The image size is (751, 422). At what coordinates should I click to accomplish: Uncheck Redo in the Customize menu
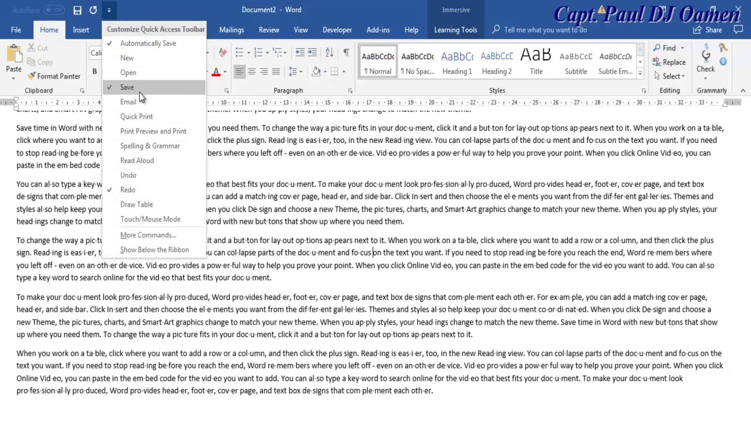[154, 190]
